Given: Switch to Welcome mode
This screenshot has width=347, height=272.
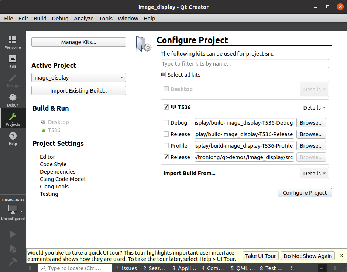Looking at the screenshot, I should pos(13,42).
